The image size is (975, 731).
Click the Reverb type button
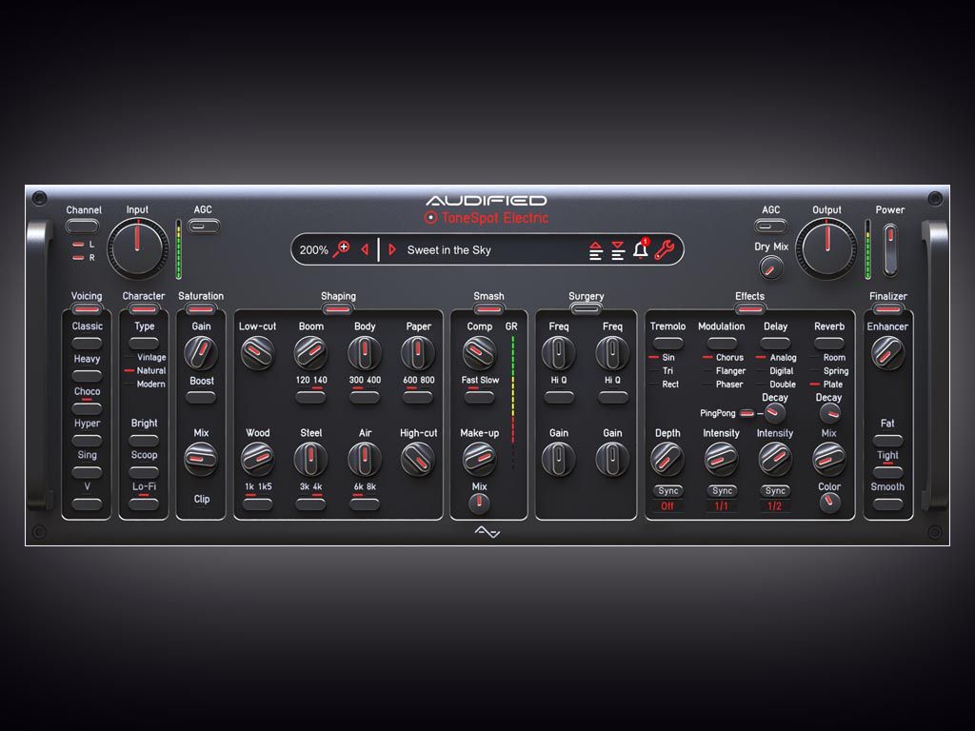[829, 343]
